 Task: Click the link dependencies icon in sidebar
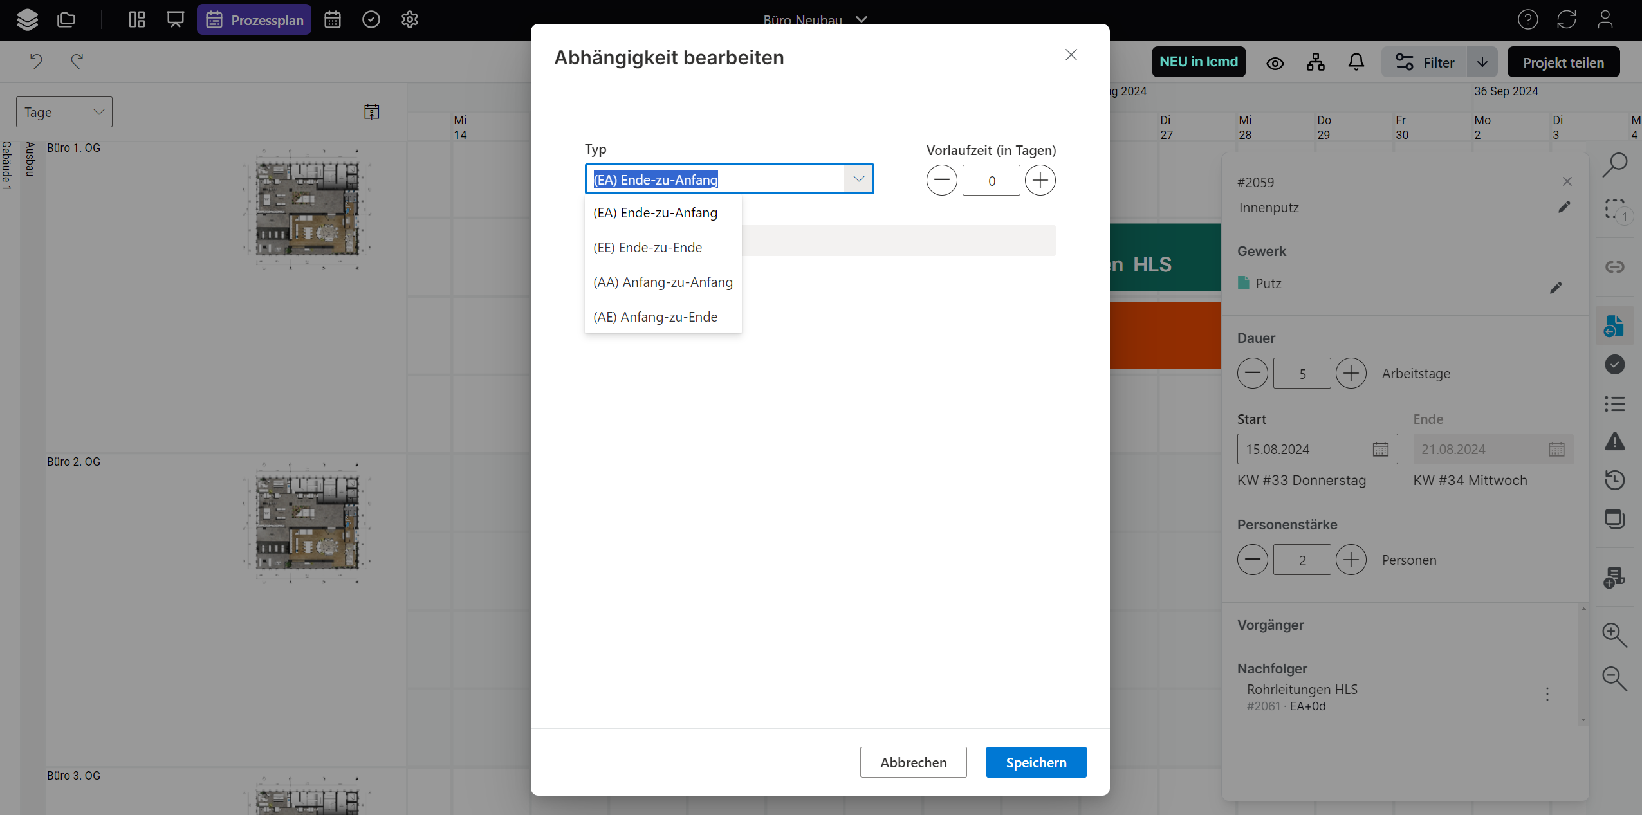coord(1615,267)
